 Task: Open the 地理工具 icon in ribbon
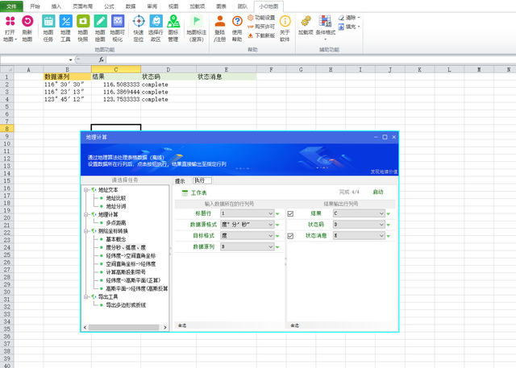65,22
